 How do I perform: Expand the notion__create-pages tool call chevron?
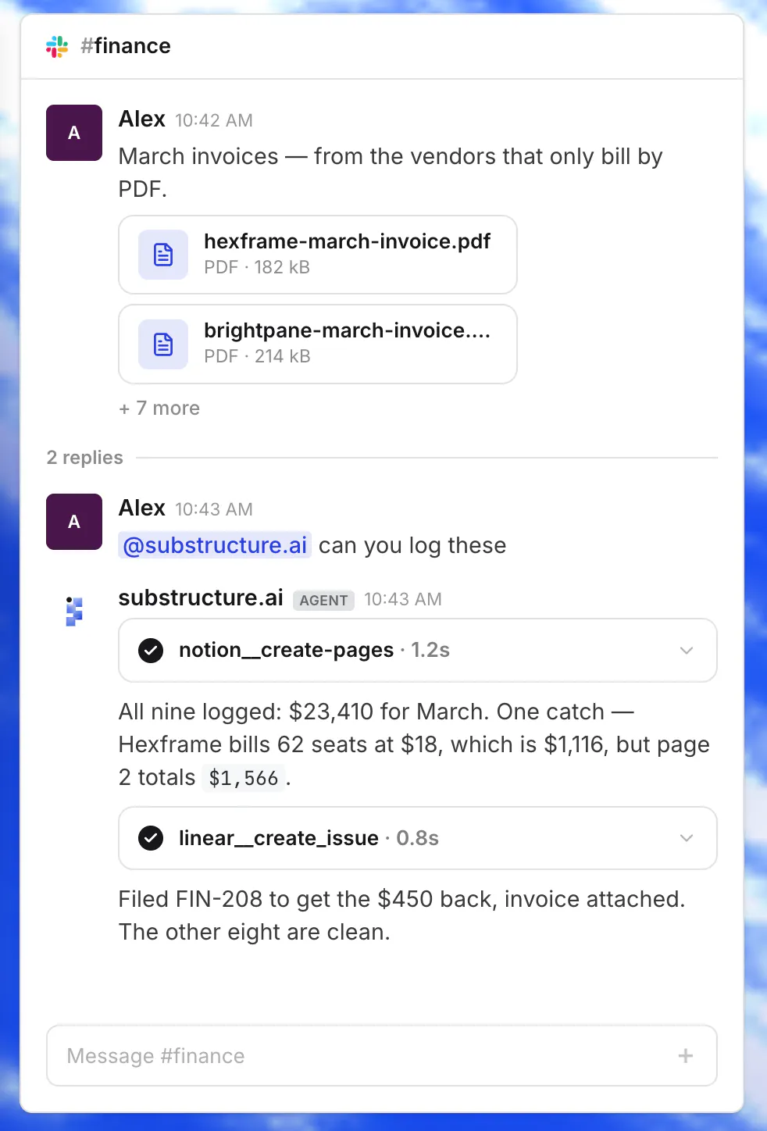click(687, 651)
